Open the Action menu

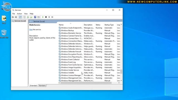19,14
